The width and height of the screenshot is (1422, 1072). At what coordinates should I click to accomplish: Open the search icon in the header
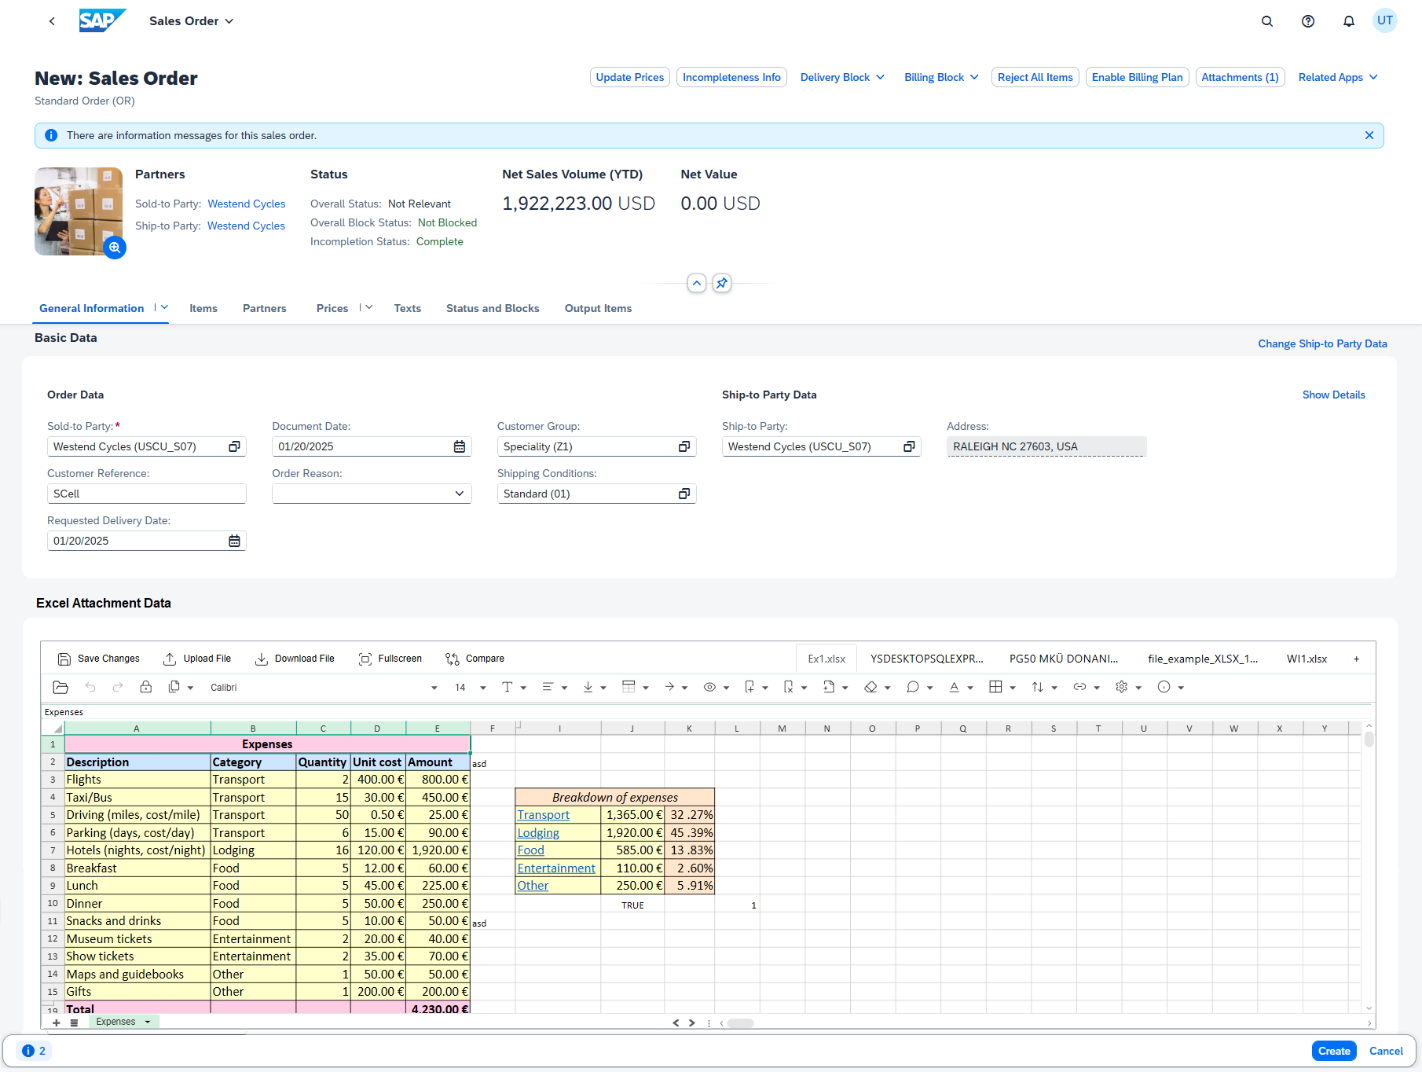pos(1267,21)
